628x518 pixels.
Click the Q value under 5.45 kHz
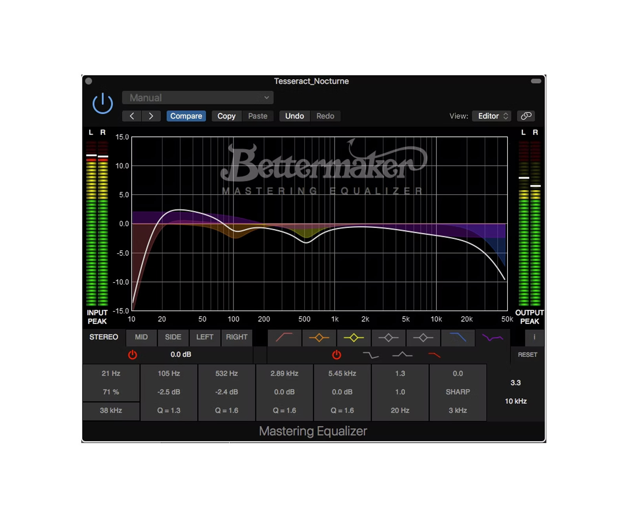click(342, 410)
